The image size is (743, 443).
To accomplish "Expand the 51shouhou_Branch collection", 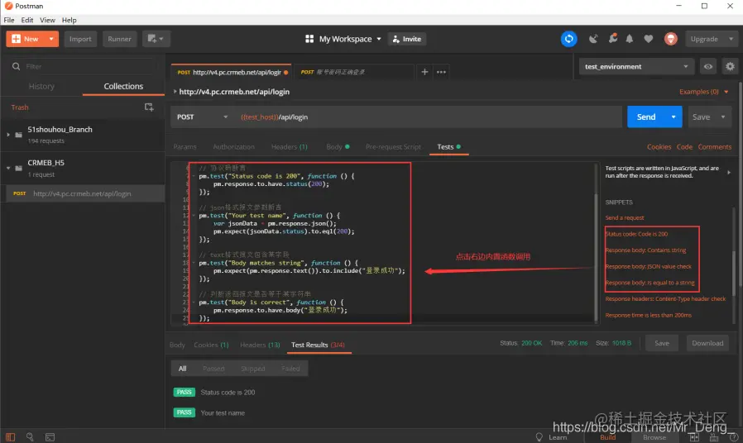I will (8, 135).
